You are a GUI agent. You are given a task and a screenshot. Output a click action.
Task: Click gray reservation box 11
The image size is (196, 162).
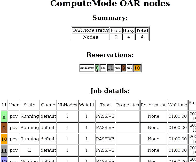(x=110, y=68)
